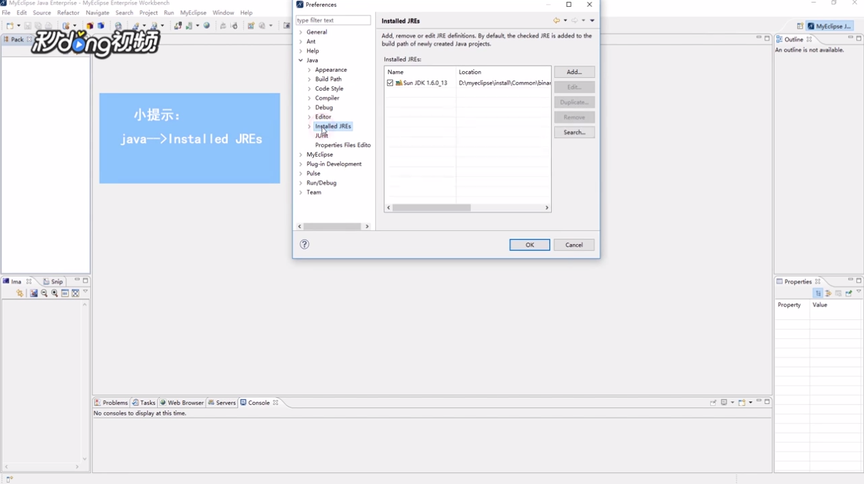Click Pin to selection icon in Properties
The image size is (864, 484).
click(x=849, y=293)
